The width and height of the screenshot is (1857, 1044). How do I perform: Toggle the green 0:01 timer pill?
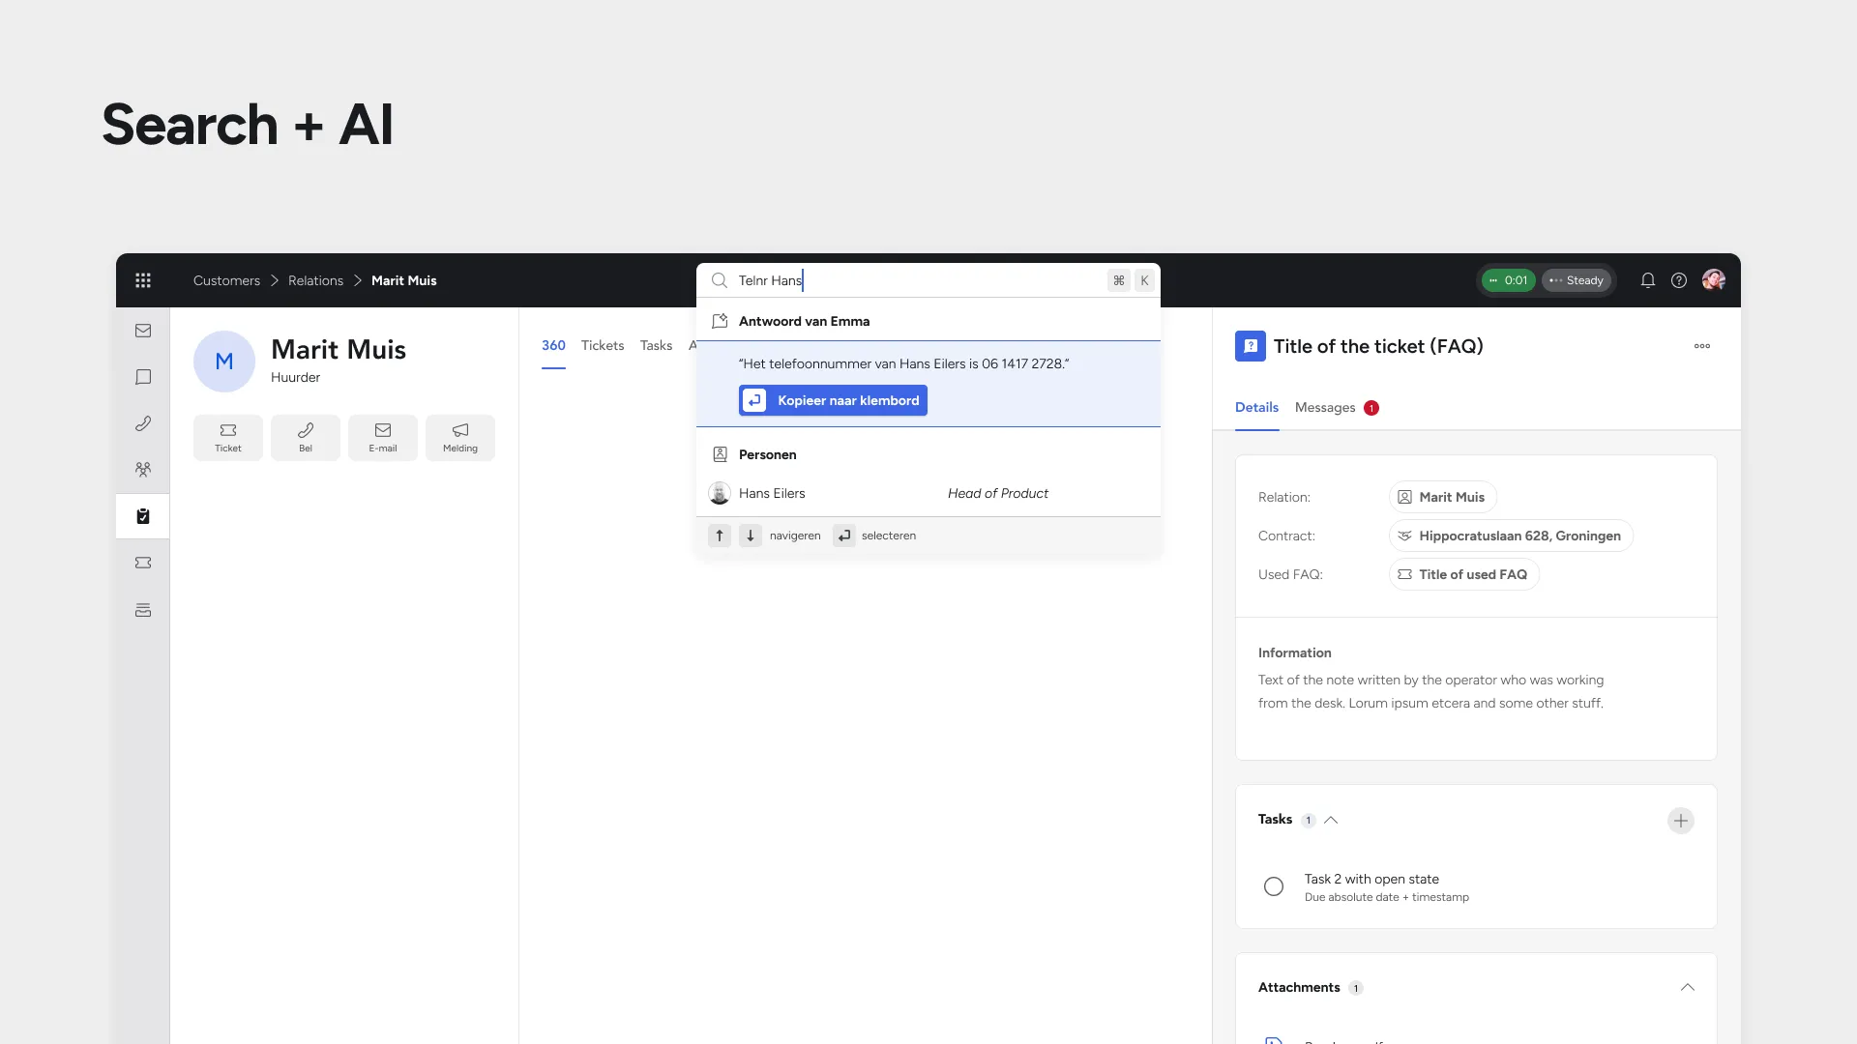[1508, 280]
